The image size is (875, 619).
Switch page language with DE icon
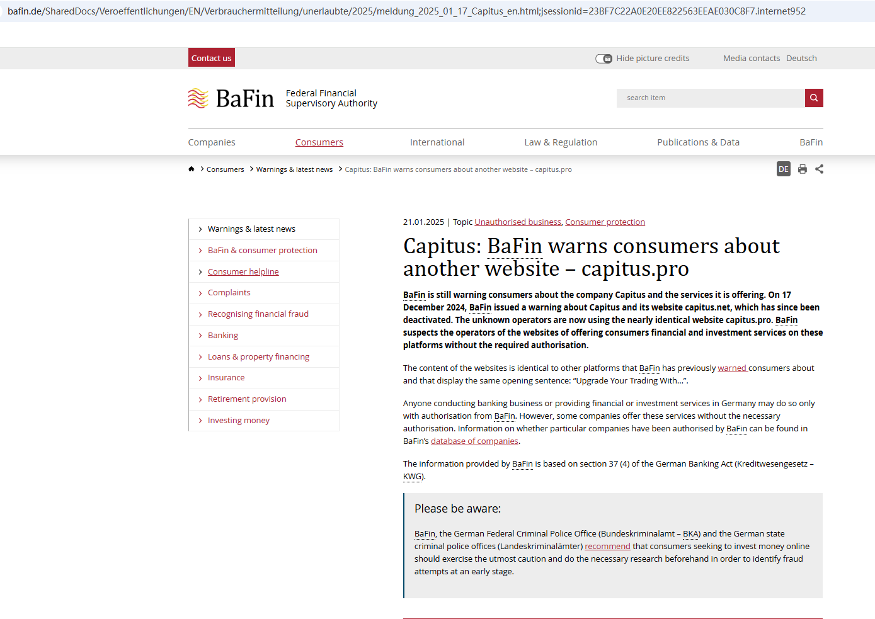click(x=784, y=169)
